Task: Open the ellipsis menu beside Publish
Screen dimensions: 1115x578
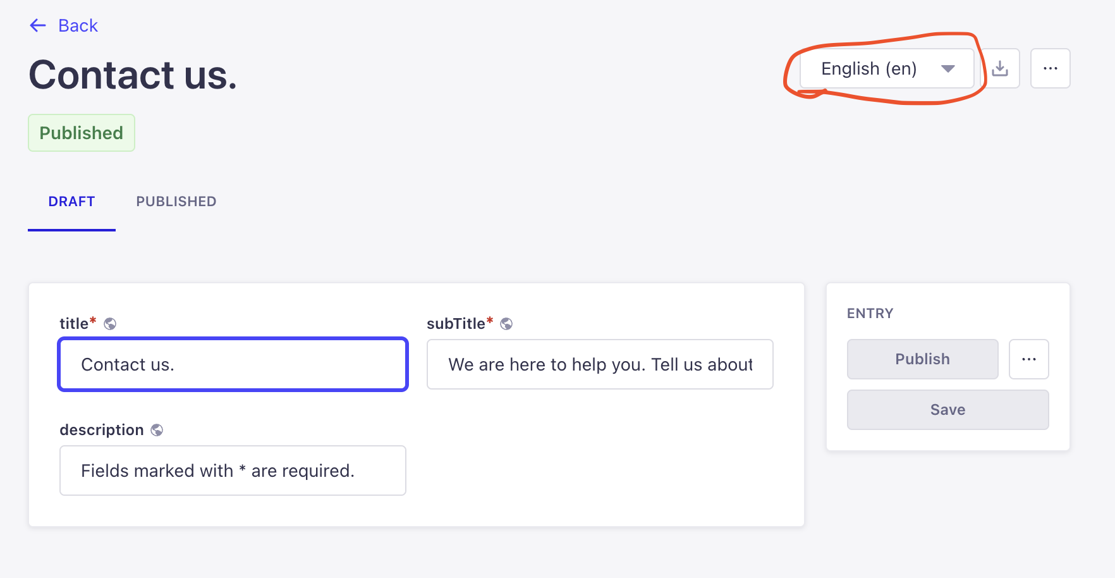Action: click(1028, 359)
